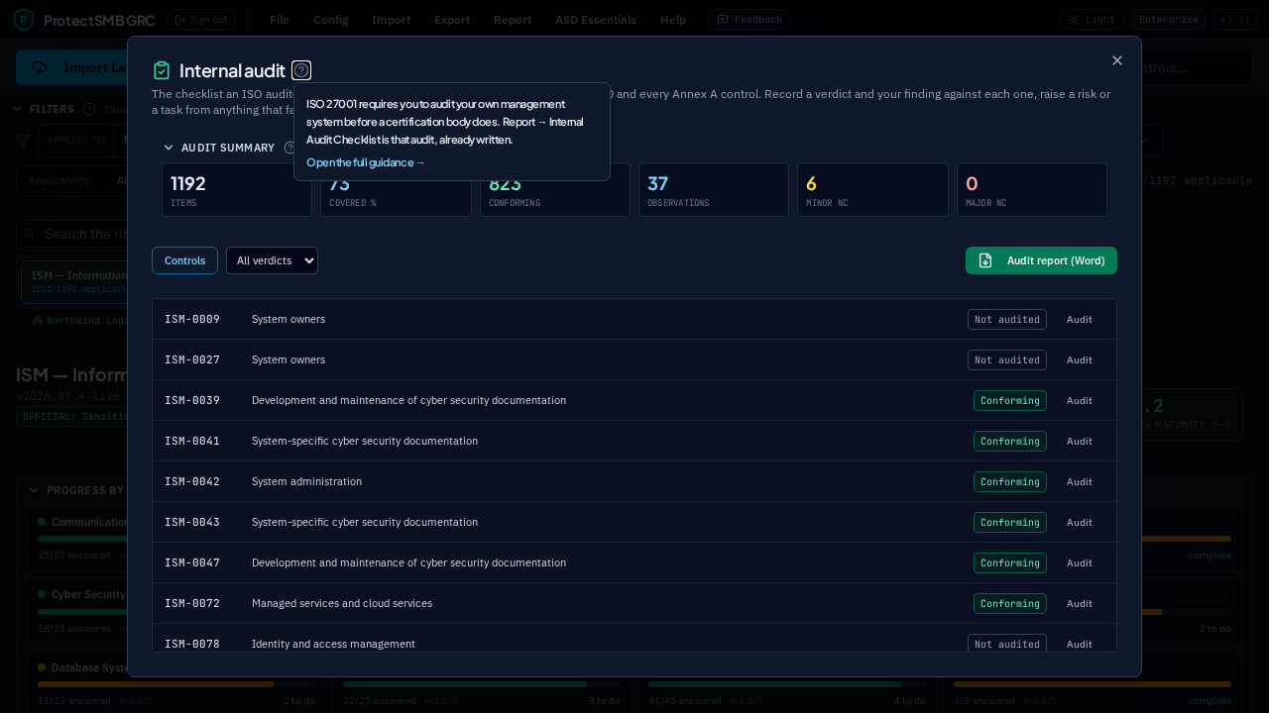Click the funnel filter icon under Filters

23,141
